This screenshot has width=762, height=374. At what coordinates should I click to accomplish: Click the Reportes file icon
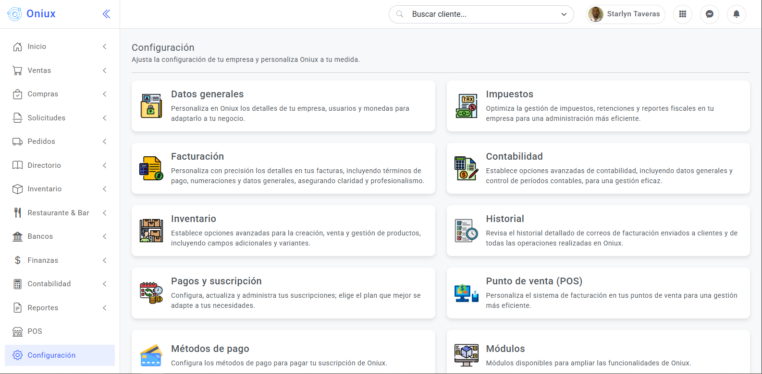pos(17,308)
